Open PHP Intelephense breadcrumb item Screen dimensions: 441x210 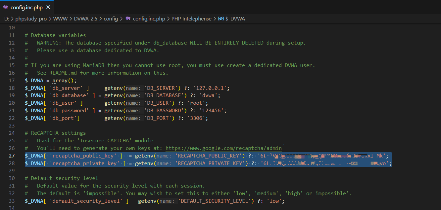191,19
